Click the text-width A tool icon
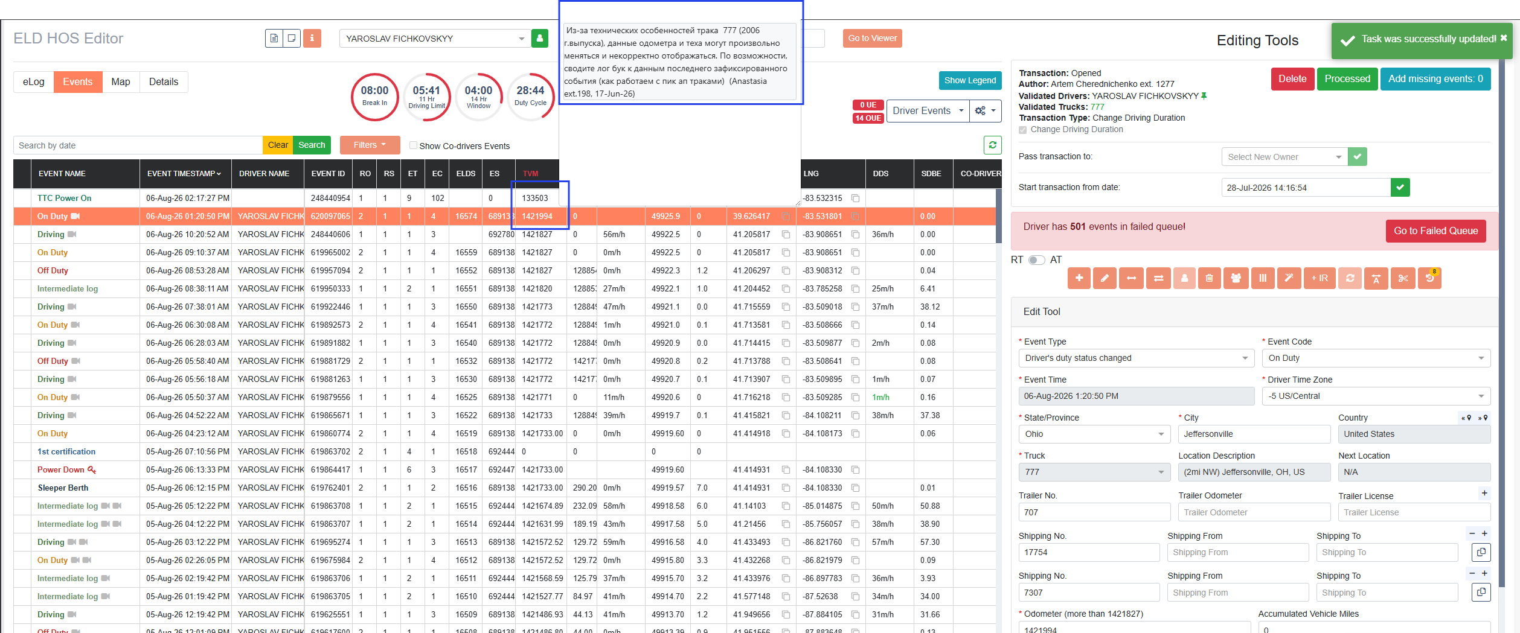The width and height of the screenshot is (1520, 633). (1376, 278)
